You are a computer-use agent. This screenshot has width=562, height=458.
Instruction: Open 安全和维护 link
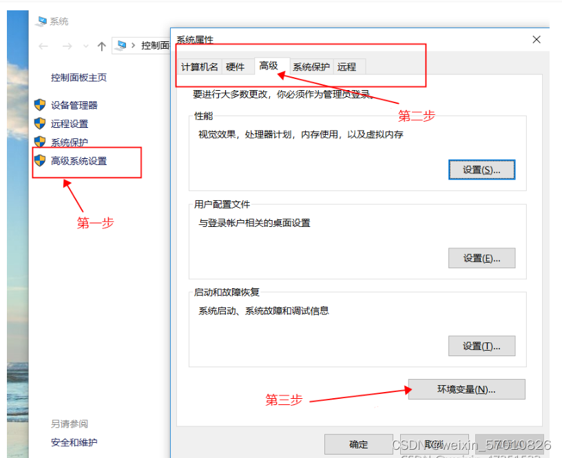74,442
